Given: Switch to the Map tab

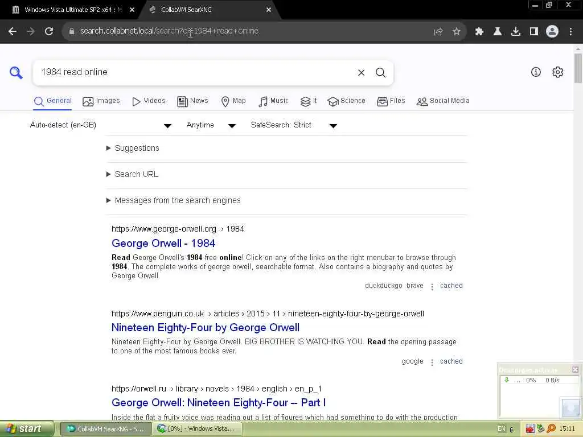Looking at the screenshot, I should 233,101.
